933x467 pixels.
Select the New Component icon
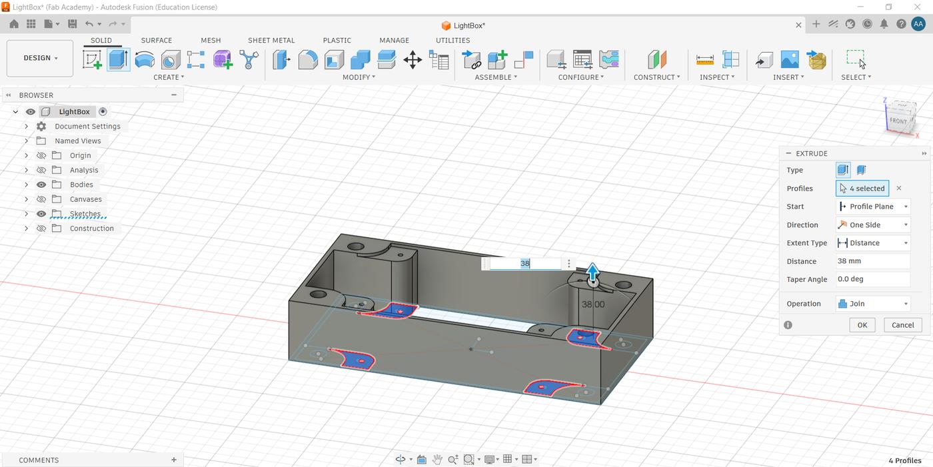pyautogui.click(x=498, y=59)
